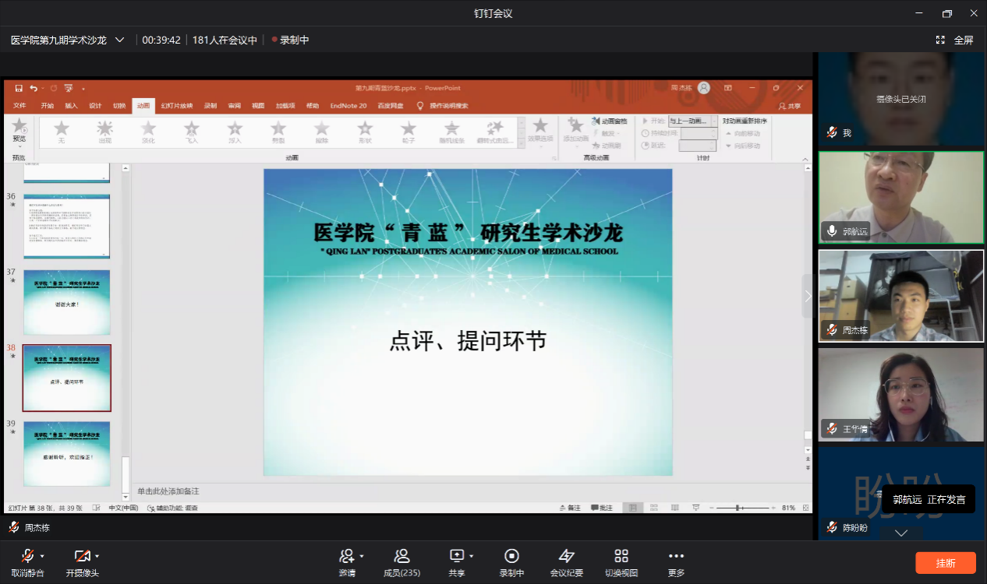Image resolution: width=987 pixels, height=584 pixels.
Task: Open 会议纪要 meeting minutes
Action: (x=566, y=556)
